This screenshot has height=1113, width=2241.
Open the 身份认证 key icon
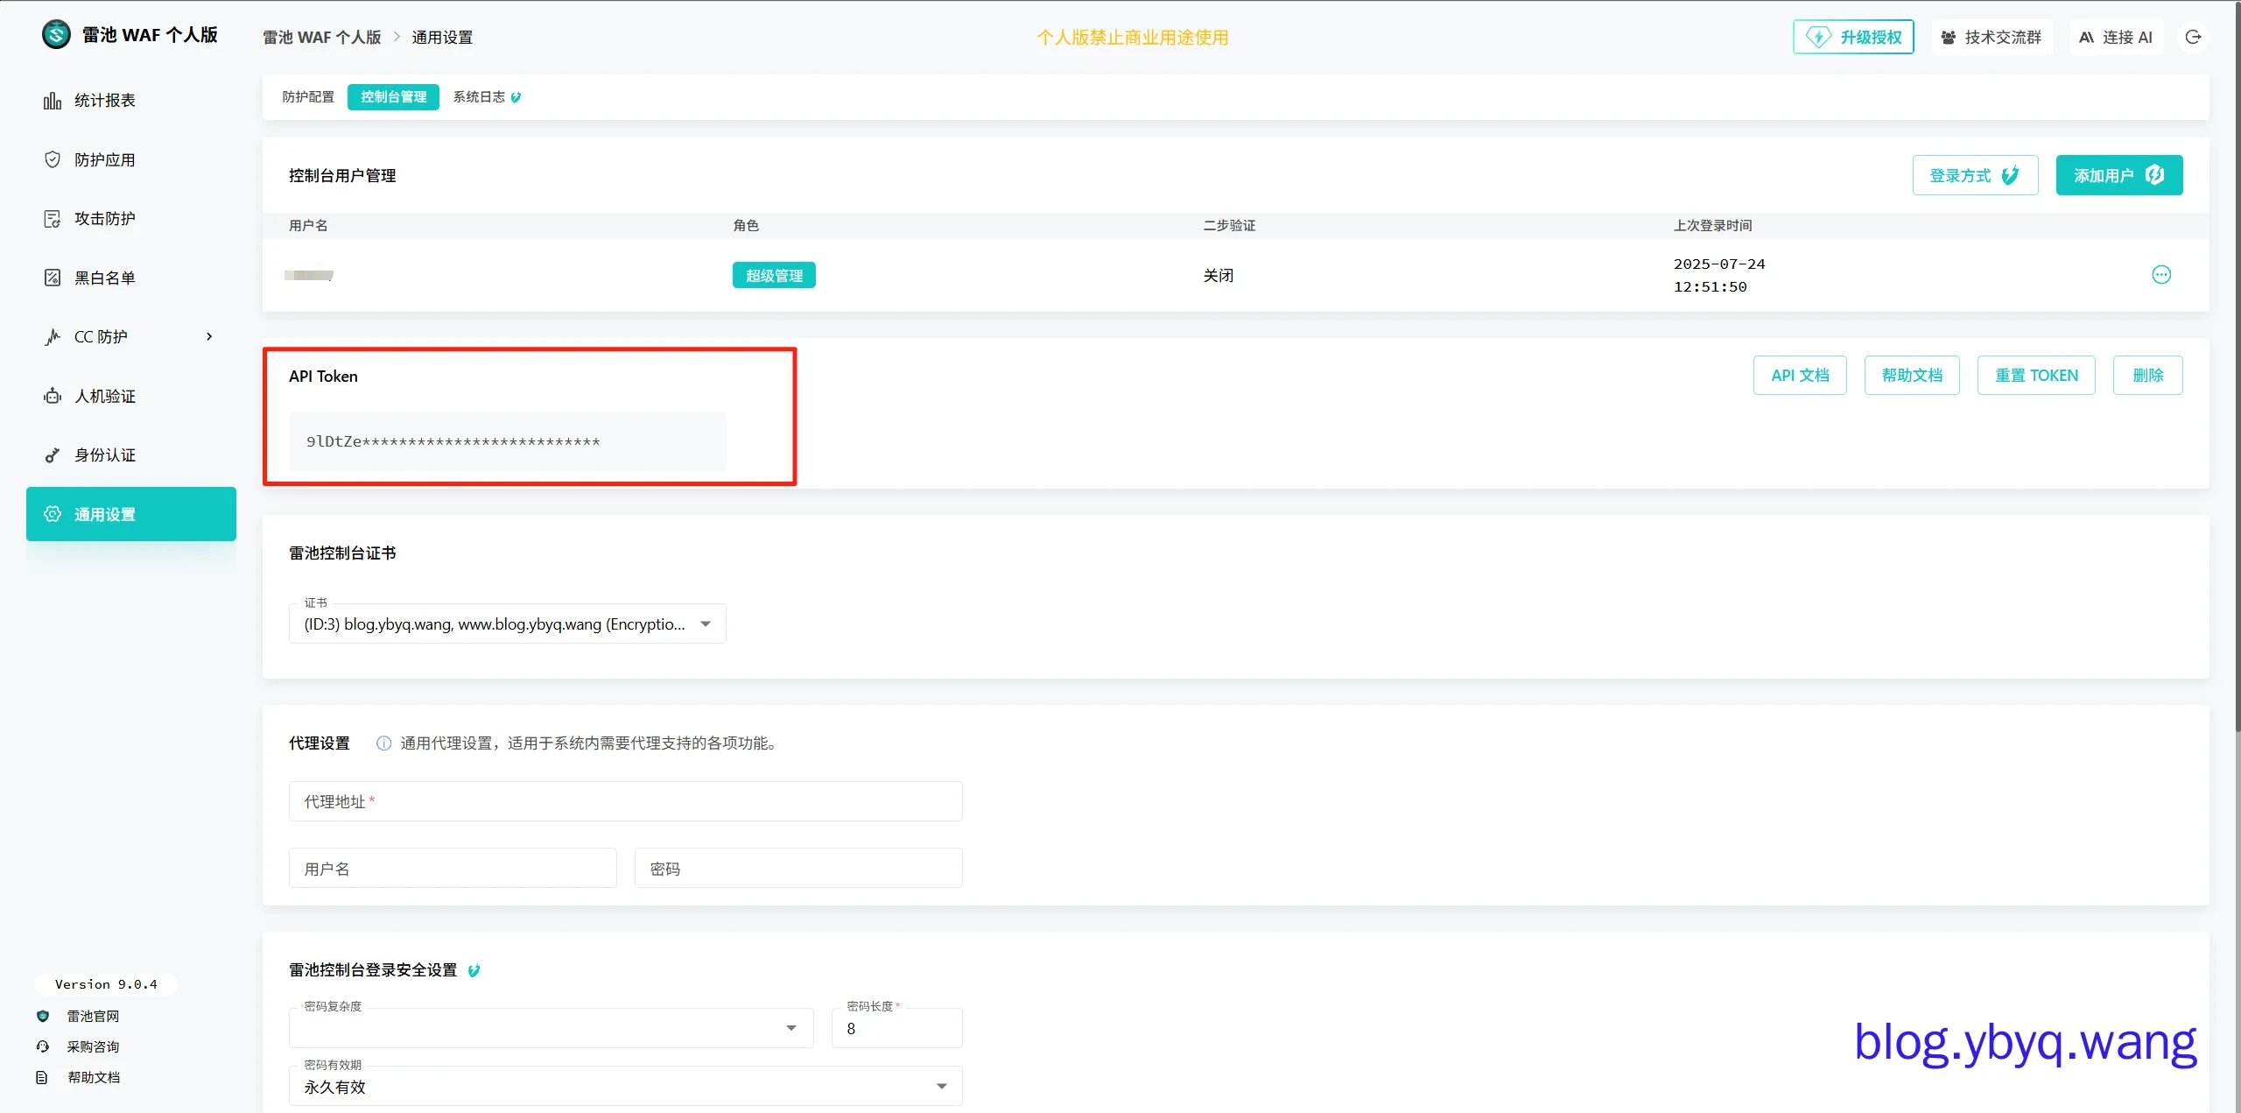tap(53, 455)
